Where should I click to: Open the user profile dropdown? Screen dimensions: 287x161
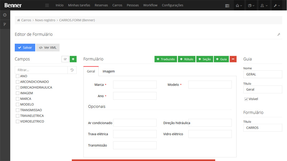264,6
